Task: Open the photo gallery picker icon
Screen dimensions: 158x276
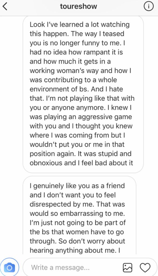Action: 127,268
